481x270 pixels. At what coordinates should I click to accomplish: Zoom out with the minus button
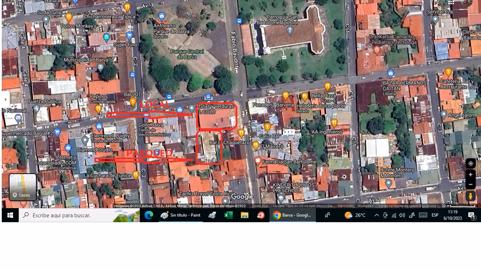tap(470, 184)
